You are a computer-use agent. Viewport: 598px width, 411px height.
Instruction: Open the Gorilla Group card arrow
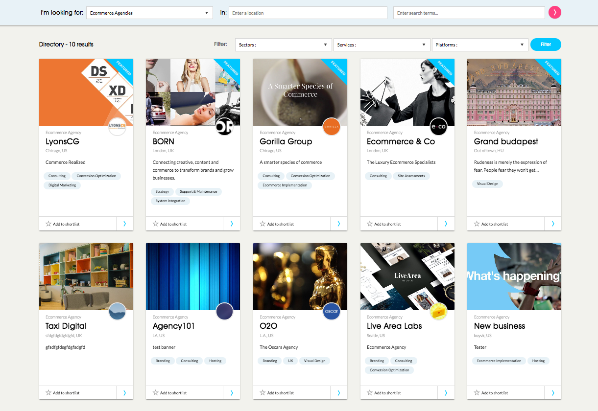click(339, 224)
